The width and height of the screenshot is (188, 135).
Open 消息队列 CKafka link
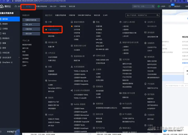[54, 122]
